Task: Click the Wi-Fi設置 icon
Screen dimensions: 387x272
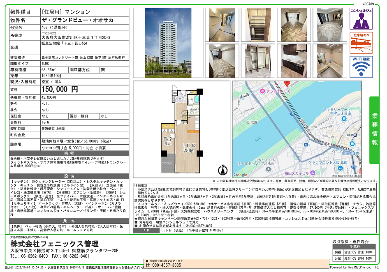Action: (361, 67)
